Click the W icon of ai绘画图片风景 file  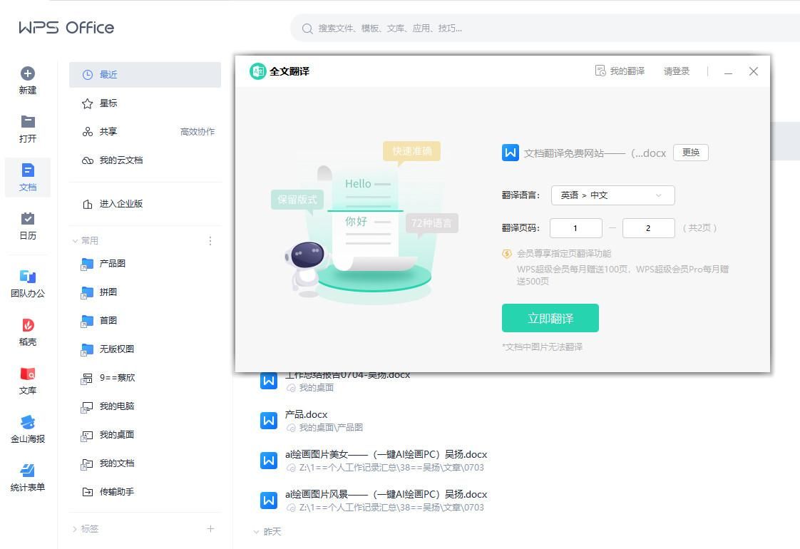(x=269, y=501)
